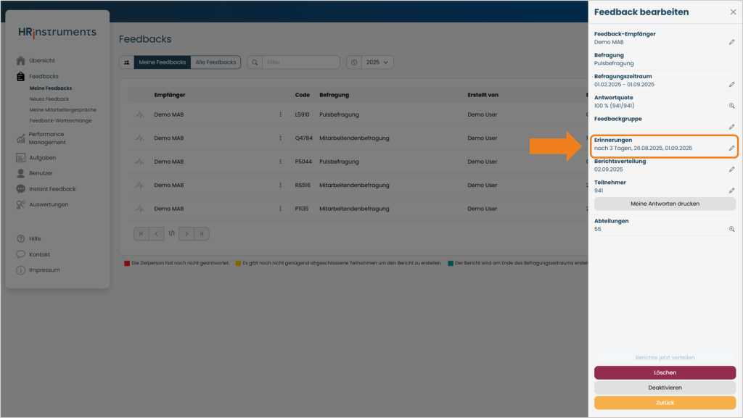This screenshot has height=418, width=743.
Task: Open three-dot menu for code L5910
Action: [281, 114]
